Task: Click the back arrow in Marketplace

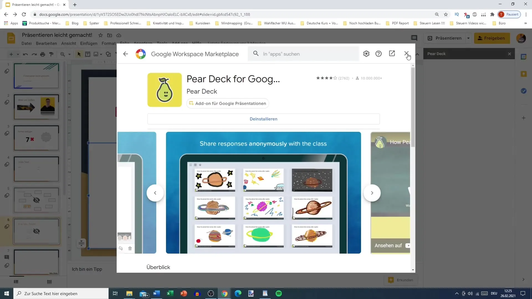Action: click(126, 54)
